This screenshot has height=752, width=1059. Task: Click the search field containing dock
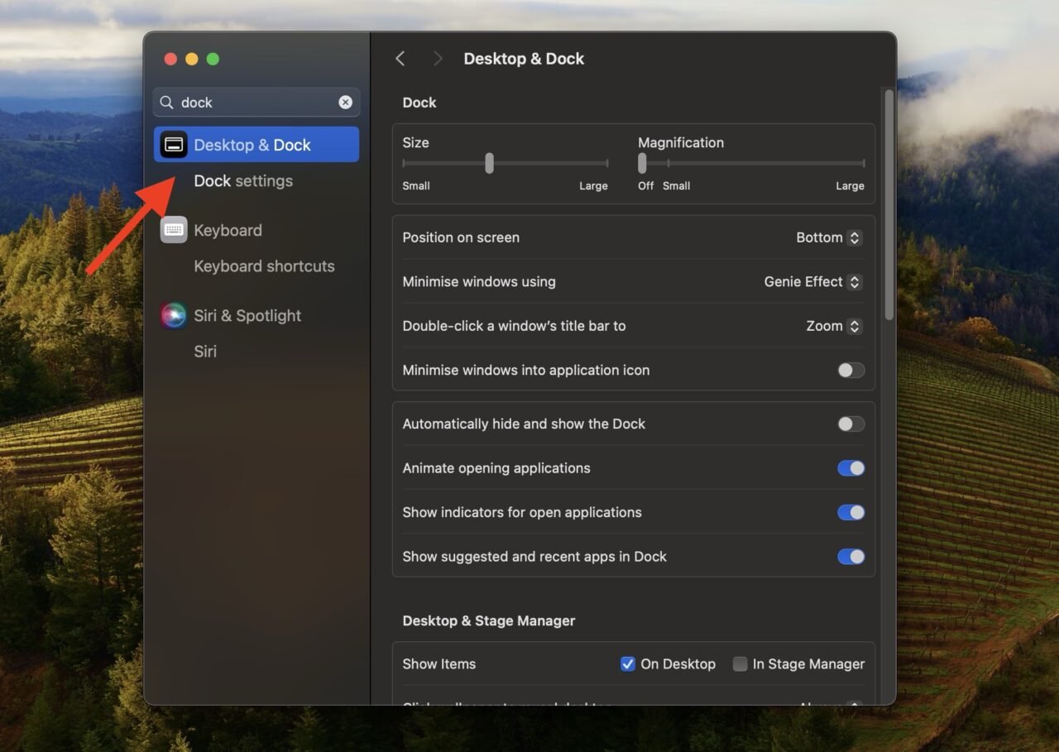[x=256, y=102]
